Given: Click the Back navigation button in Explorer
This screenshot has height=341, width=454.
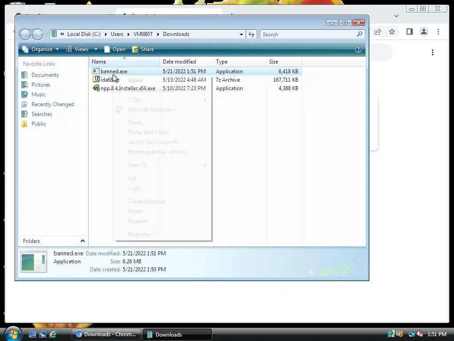Looking at the screenshot, I should coord(25,34).
